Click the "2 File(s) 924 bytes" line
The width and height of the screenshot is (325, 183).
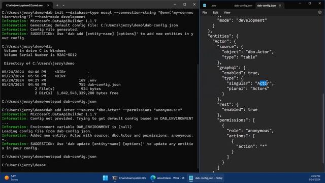[x=68, y=89]
